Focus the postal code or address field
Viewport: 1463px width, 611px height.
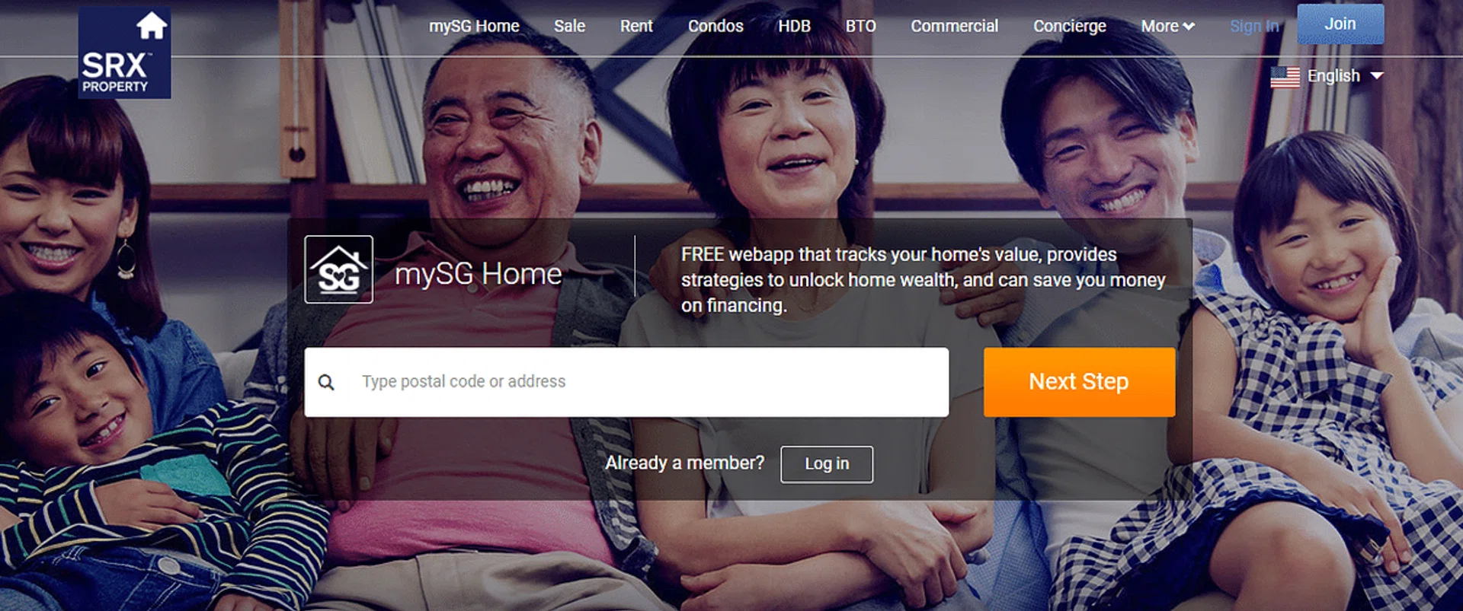point(626,382)
